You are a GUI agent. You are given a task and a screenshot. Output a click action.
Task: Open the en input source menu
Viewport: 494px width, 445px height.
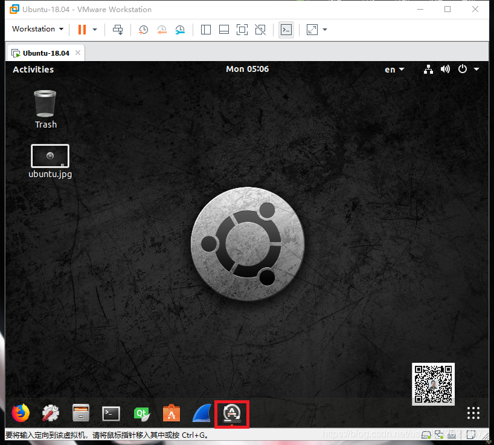(394, 70)
